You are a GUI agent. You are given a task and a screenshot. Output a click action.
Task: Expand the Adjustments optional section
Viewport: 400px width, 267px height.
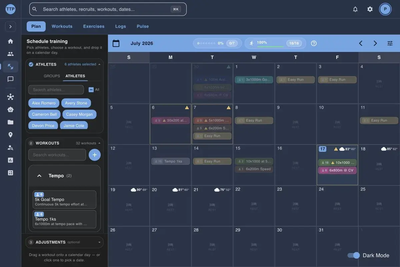tap(64, 242)
